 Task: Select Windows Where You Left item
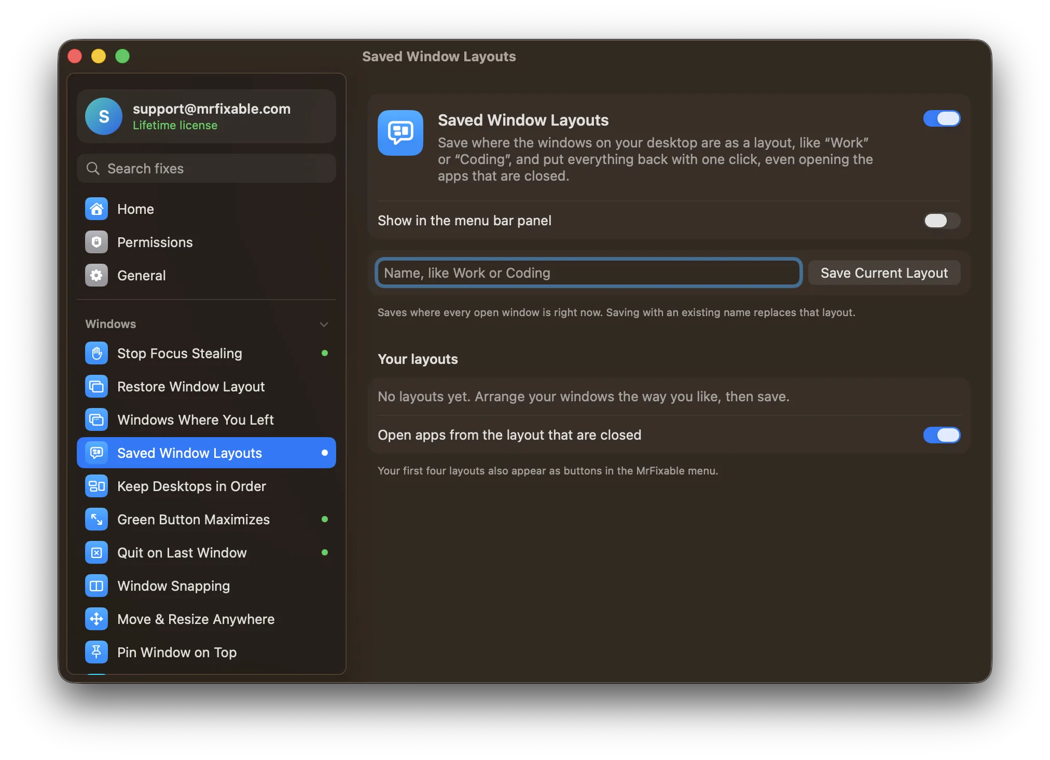coord(206,420)
